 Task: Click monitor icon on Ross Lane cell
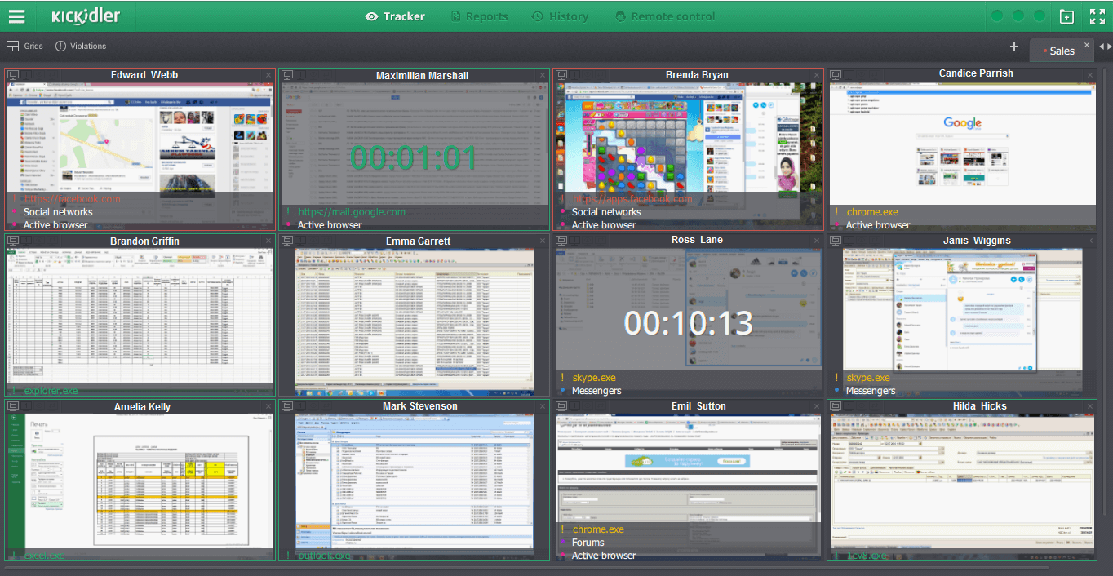[561, 241]
